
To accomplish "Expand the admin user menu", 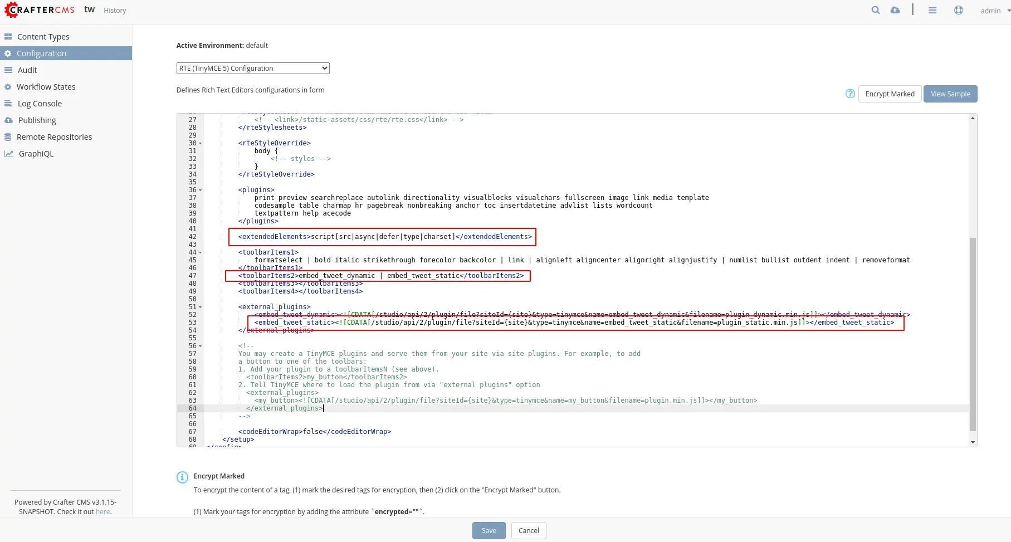I will pos(994,11).
